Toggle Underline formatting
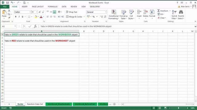 tap(22, 17)
